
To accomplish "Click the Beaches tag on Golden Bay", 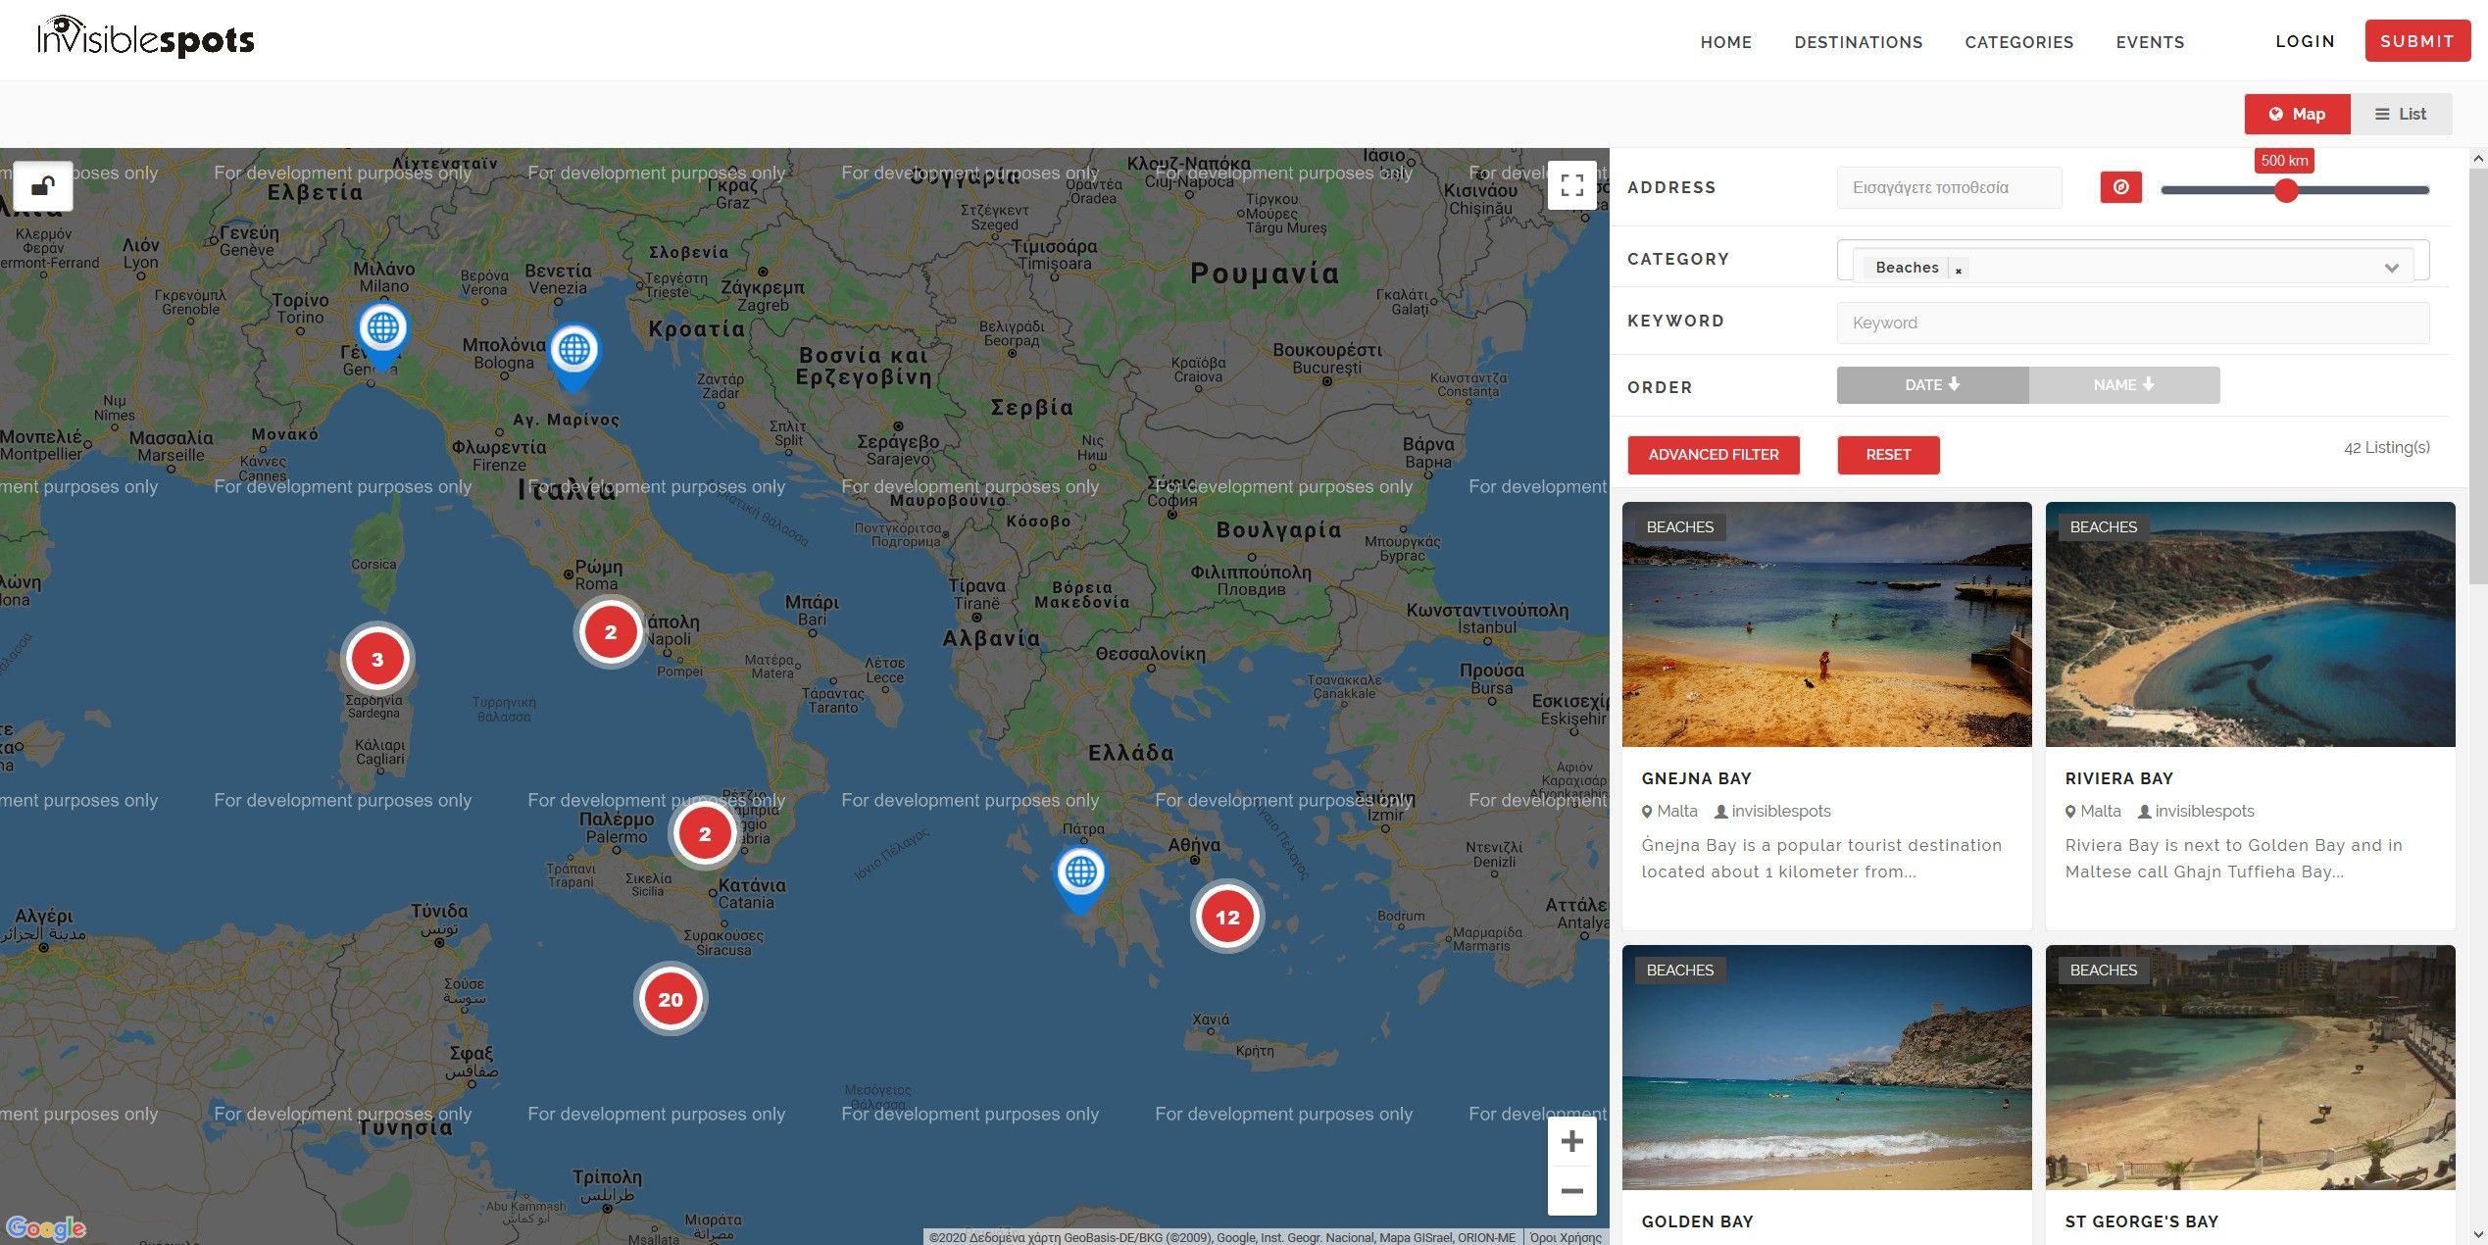I will pyautogui.click(x=1679, y=971).
